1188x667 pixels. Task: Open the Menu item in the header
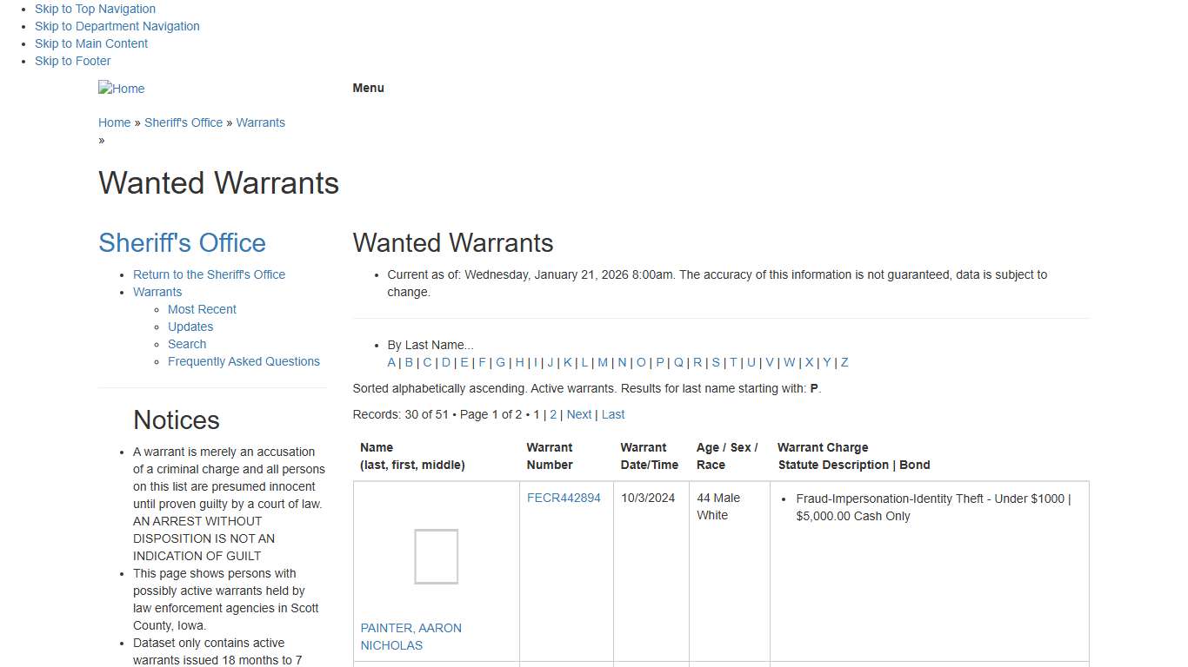[368, 88]
